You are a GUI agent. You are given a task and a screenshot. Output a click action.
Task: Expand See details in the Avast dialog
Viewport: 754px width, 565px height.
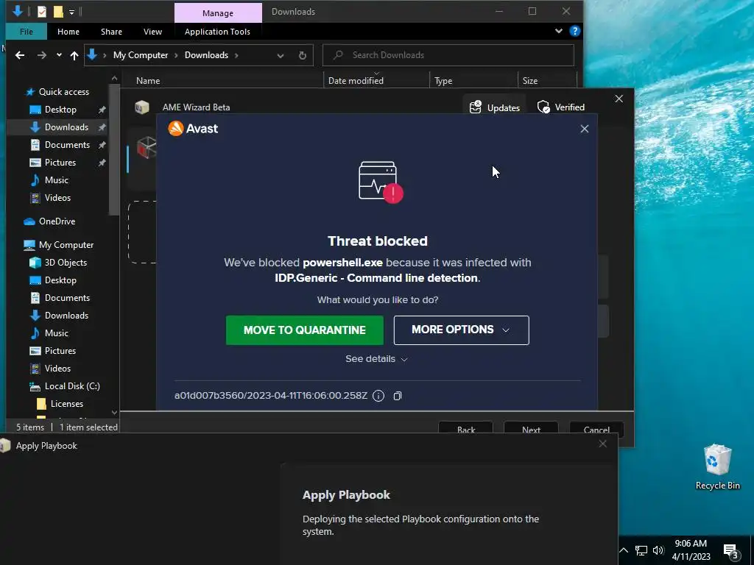376,359
